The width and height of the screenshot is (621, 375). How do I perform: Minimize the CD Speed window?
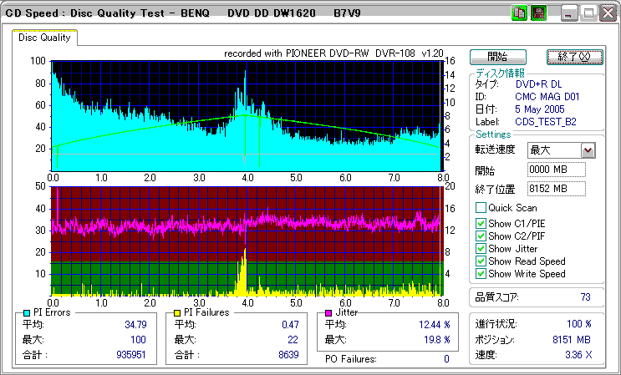point(570,13)
